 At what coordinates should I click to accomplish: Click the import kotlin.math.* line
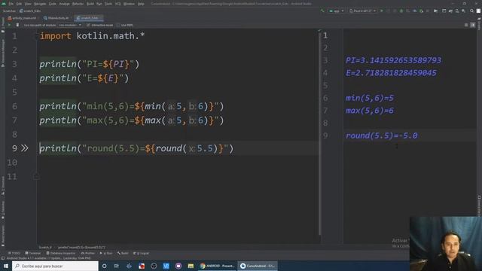[x=92, y=36]
